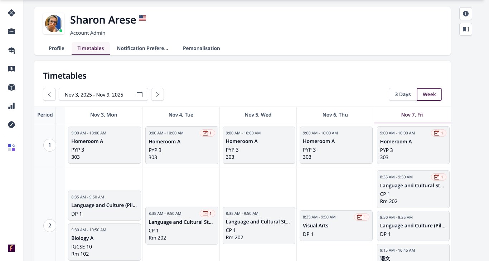
Task: Open the Personalisation tab
Action: pos(202,48)
